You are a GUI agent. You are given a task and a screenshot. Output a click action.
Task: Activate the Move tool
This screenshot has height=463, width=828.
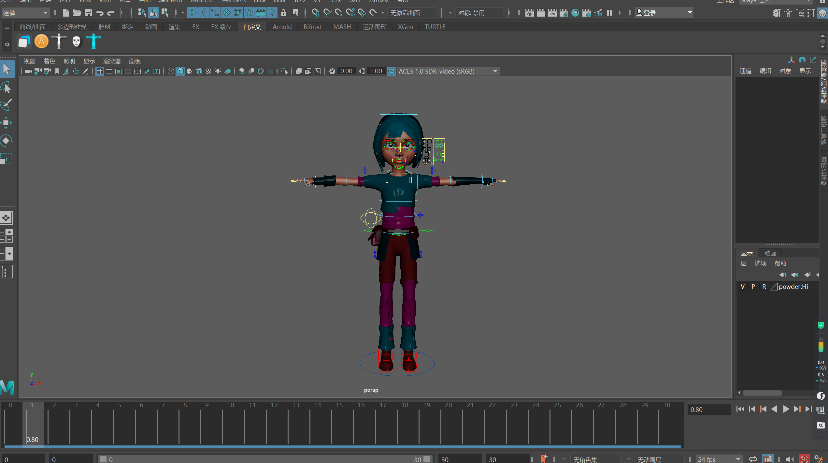(7, 123)
